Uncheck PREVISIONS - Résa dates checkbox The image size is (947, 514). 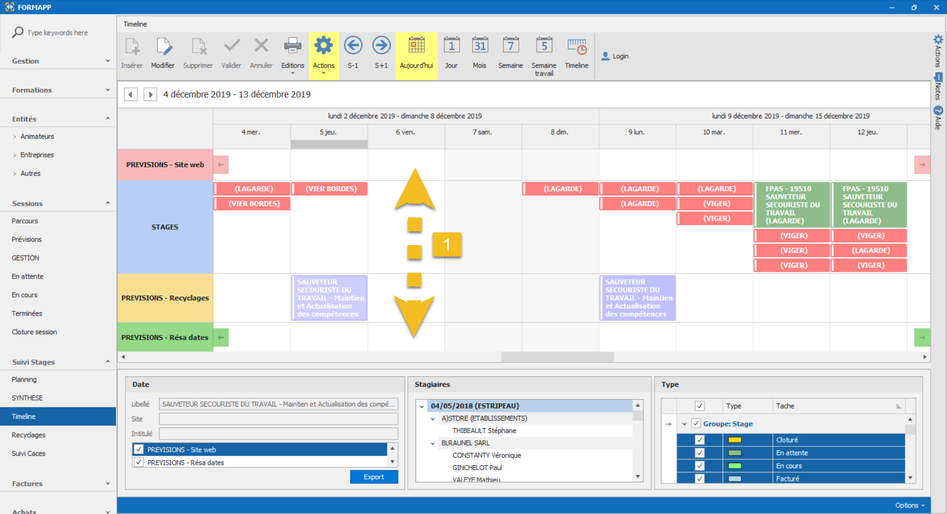pyautogui.click(x=139, y=462)
